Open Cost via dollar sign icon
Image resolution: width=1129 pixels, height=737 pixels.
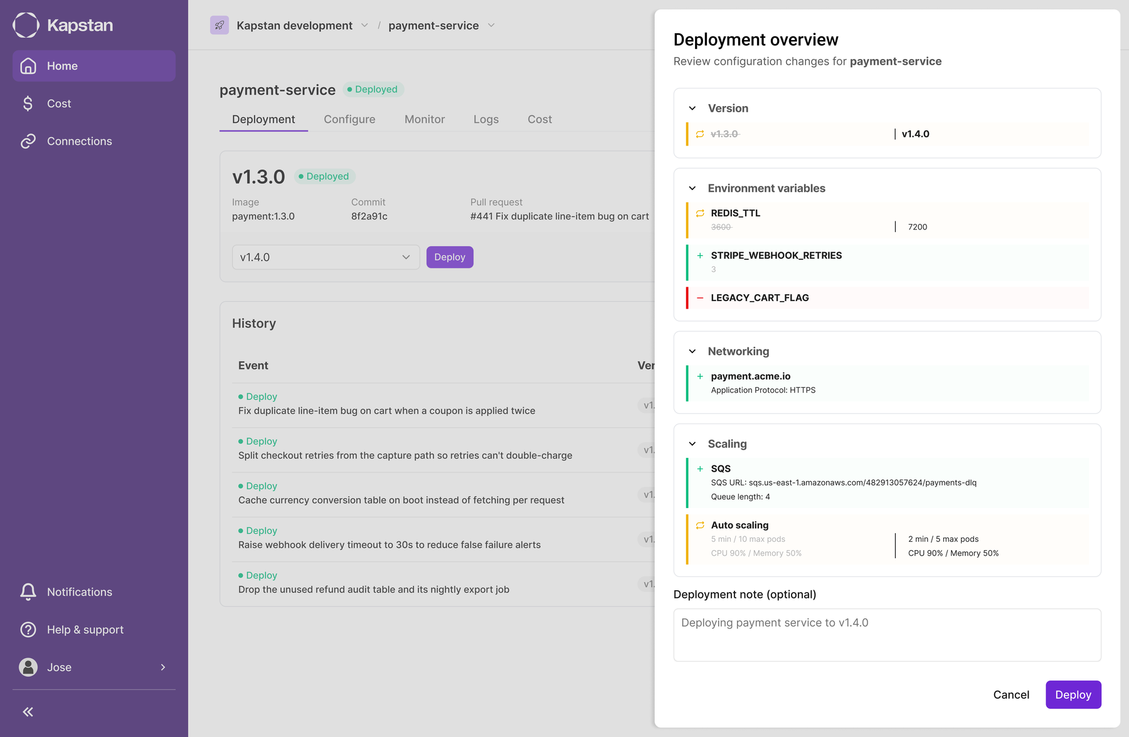coord(28,103)
